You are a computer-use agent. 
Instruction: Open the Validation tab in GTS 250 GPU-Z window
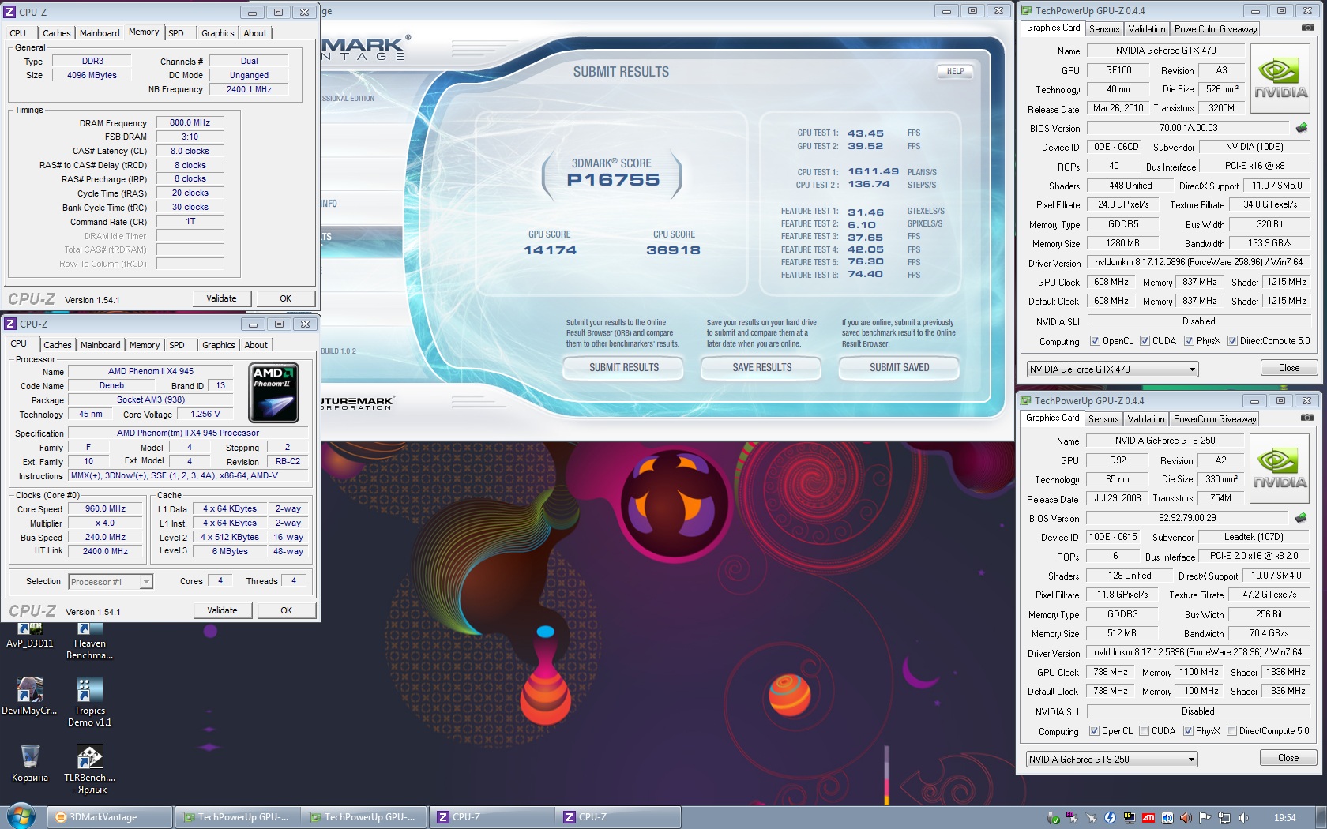(1146, 419)
